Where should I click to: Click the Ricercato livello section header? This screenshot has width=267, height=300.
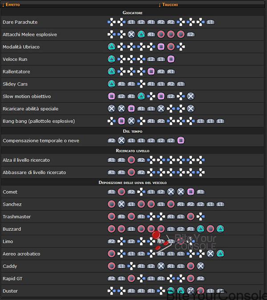(133, 151)
